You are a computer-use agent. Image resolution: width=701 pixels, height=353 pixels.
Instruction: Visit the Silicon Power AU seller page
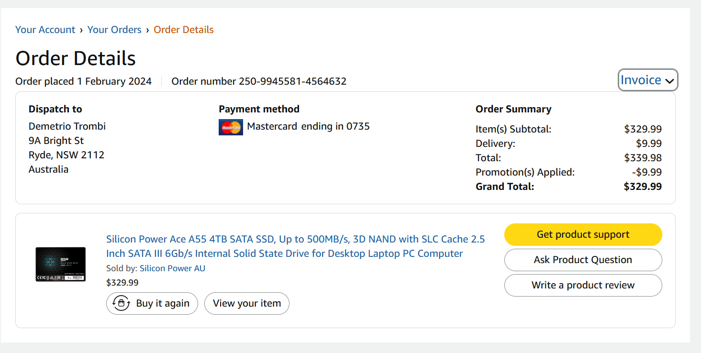click(x=172, y=268)
